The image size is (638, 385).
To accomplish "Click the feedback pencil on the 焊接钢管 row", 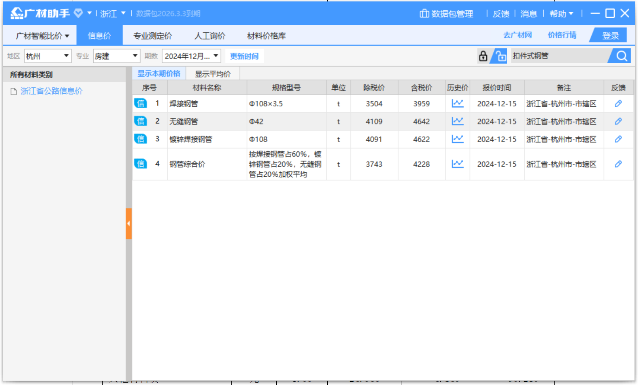I will point(619,104).
